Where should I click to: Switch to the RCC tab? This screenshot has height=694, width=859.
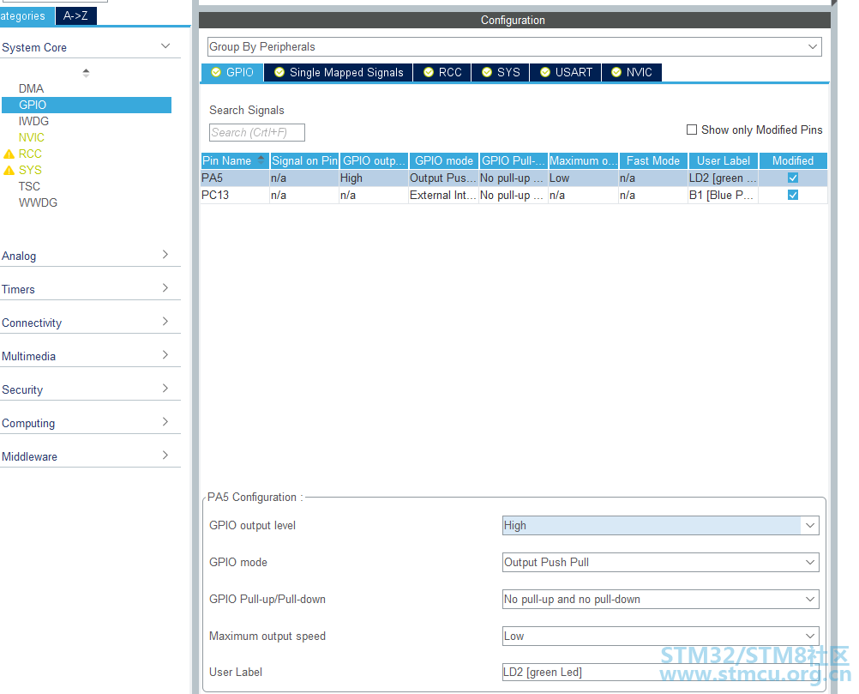[x=442, y=72]
